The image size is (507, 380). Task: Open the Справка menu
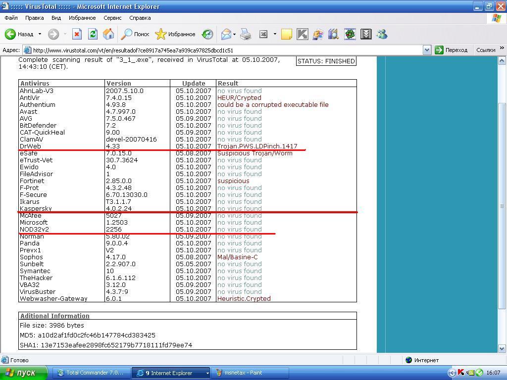coord(140,18)
